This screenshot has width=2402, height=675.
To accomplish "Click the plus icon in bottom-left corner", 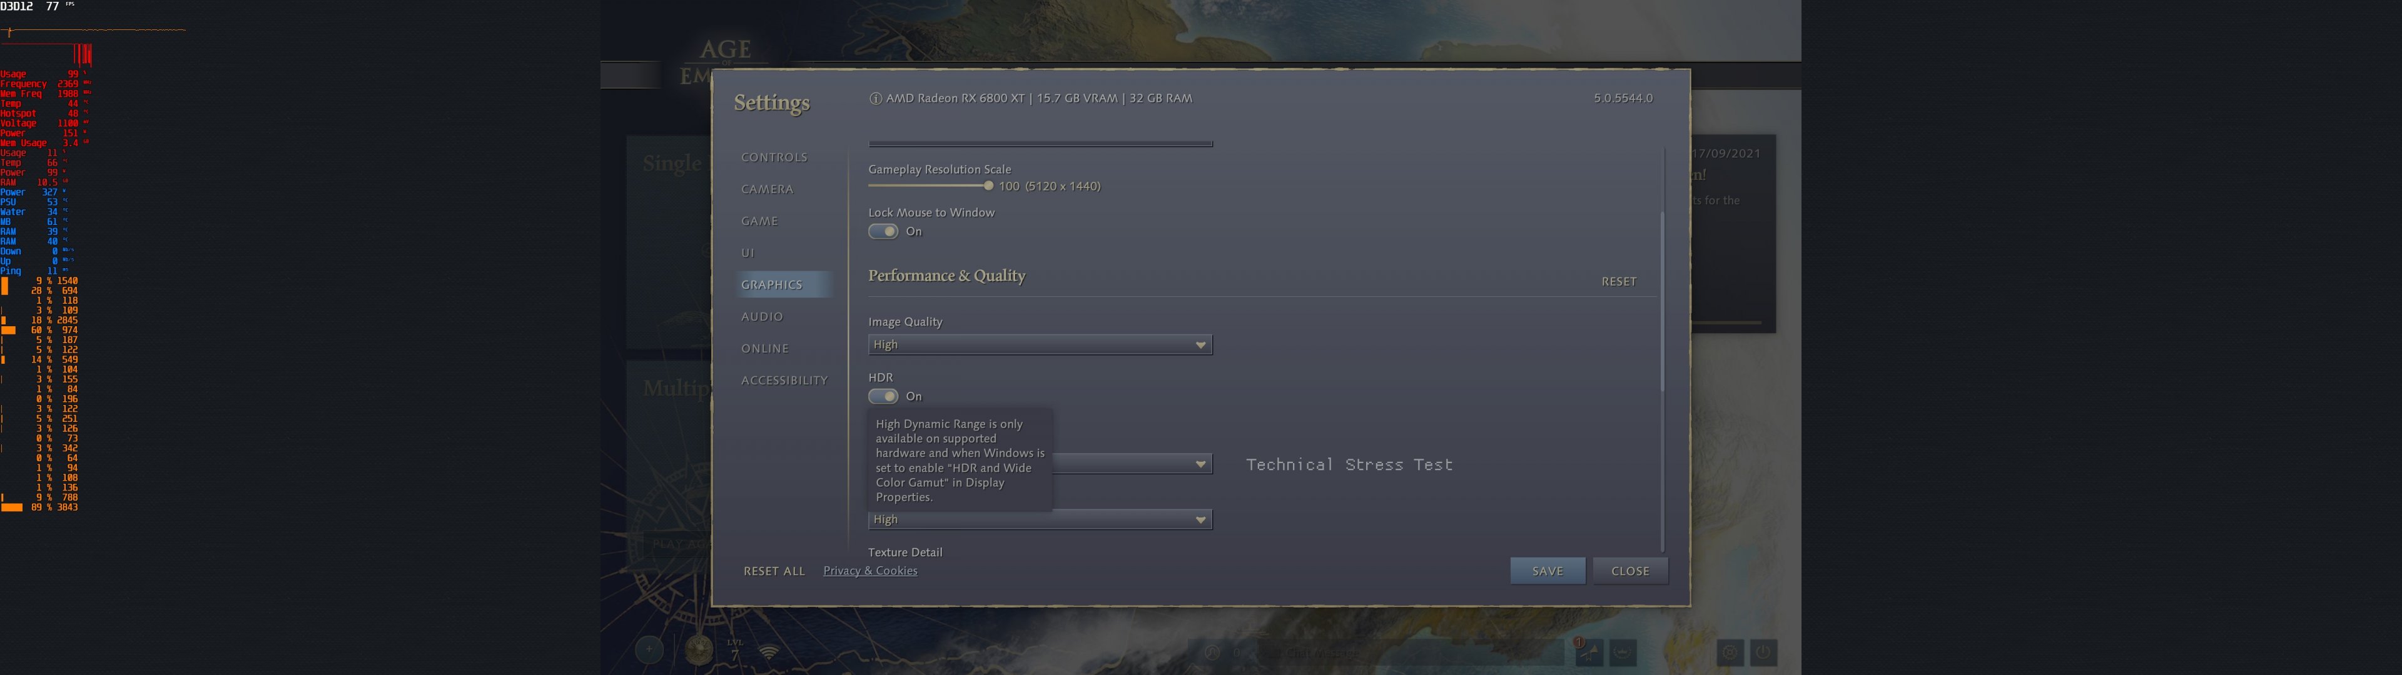I will [649, 649].
